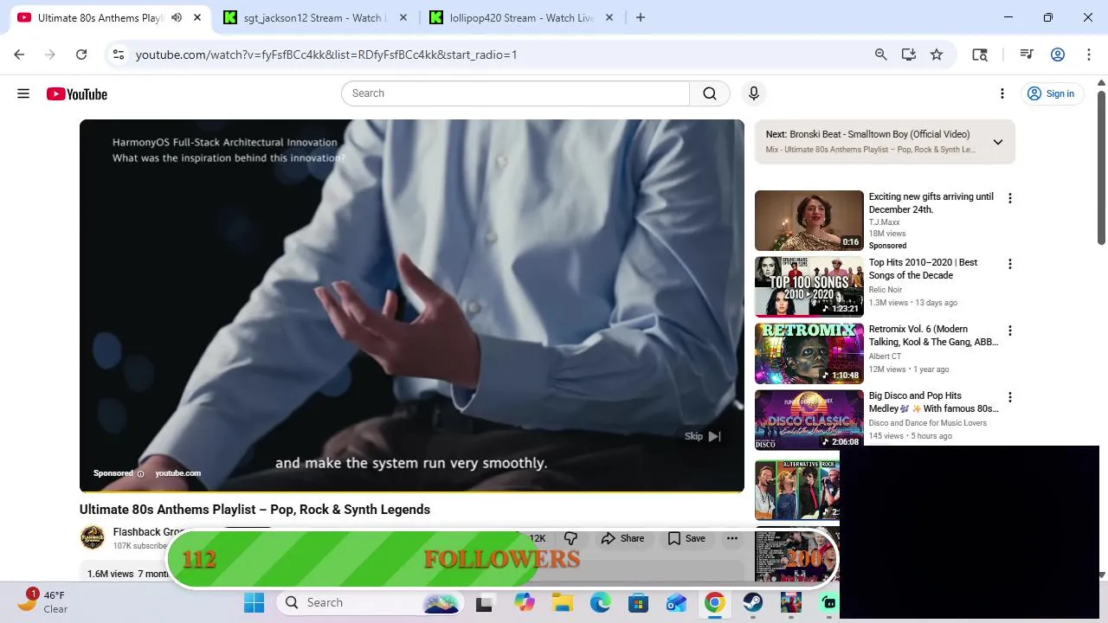Image resolution: width=1108 pixels, height=623 pixels.
Task: Open options menu for Retromix Vol. 6 video
Action: tap(1009, 331)
